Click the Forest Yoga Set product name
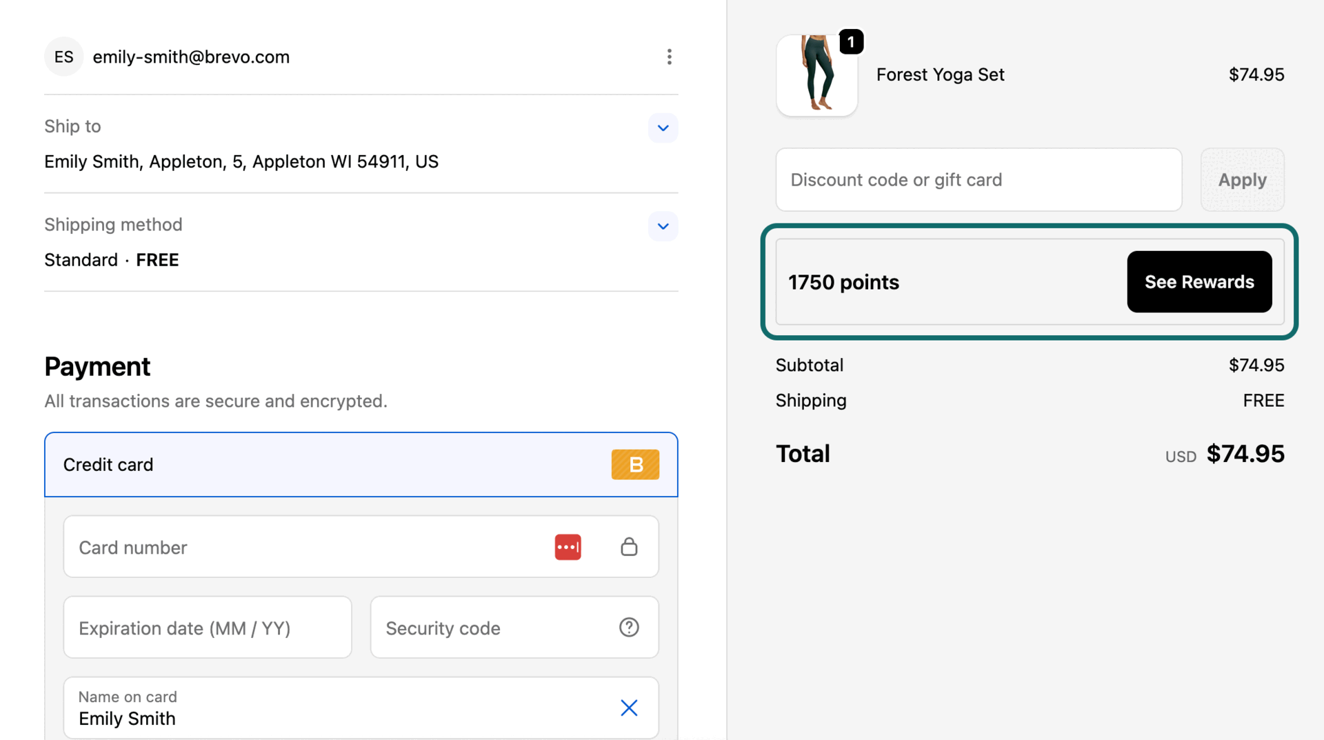Screen dimensions: 1324x740 (940, 74)
